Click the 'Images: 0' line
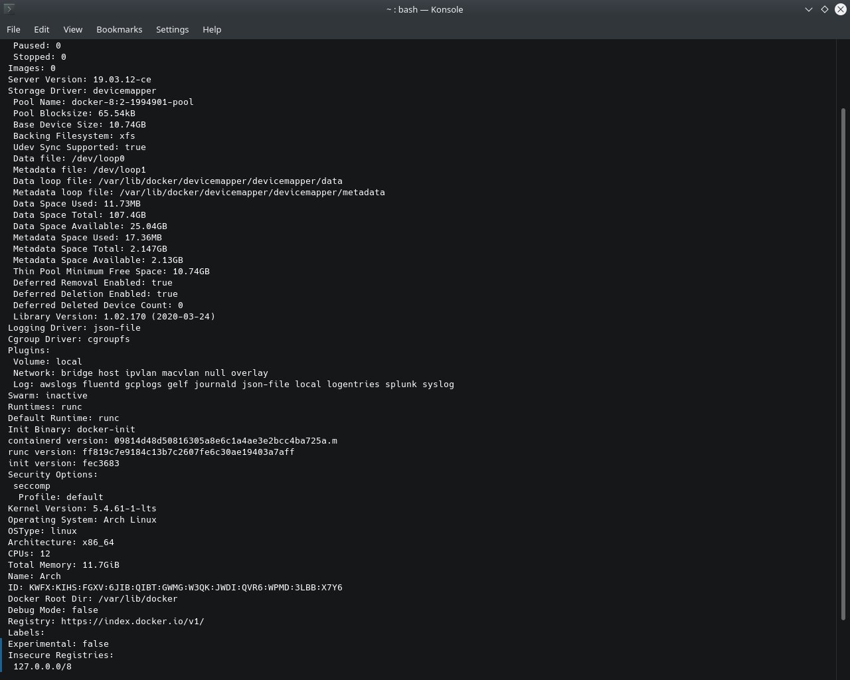The image size is (850, 680). coord(32,68)
